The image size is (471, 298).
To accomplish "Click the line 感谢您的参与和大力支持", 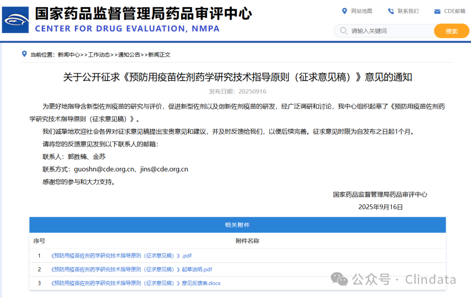I will point(78,182).
